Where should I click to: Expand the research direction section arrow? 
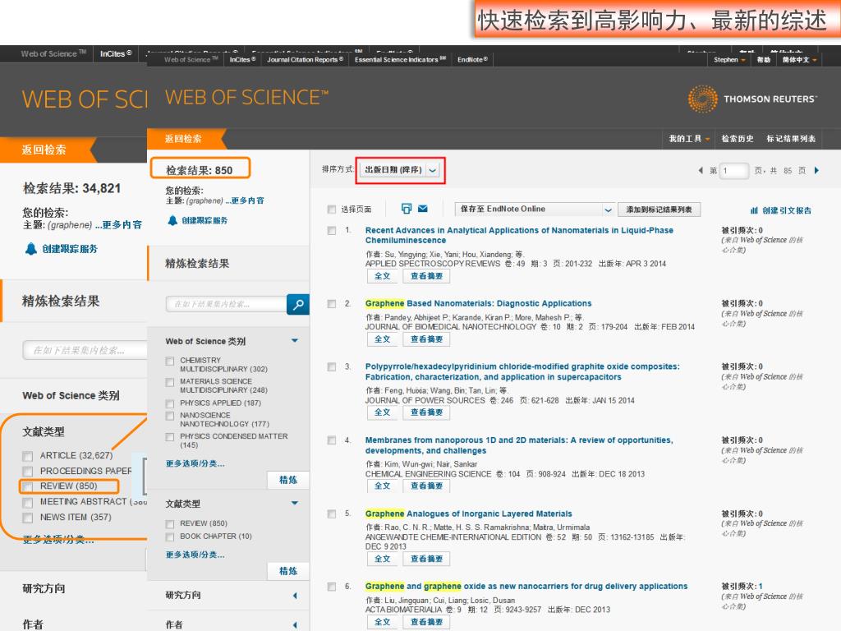pos(295,596)
